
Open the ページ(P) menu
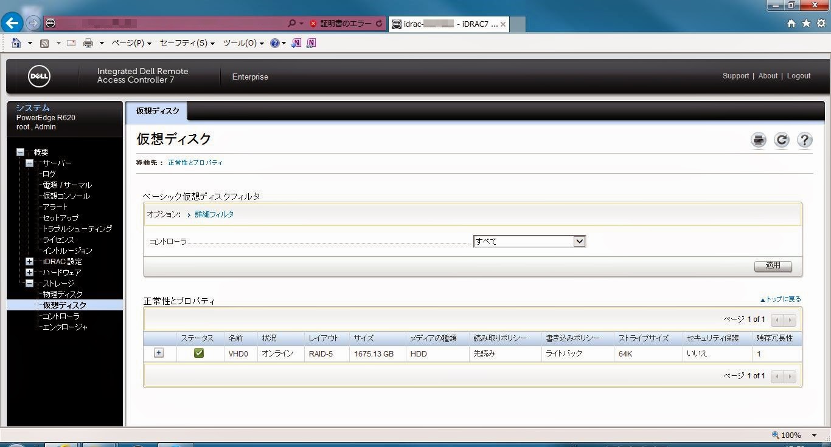click(x=131, y=43)
